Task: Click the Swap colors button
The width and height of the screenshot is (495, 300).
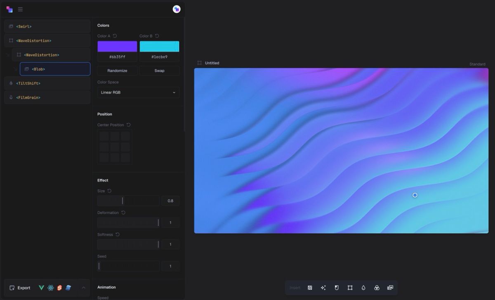Action: [x=159, y=71]
